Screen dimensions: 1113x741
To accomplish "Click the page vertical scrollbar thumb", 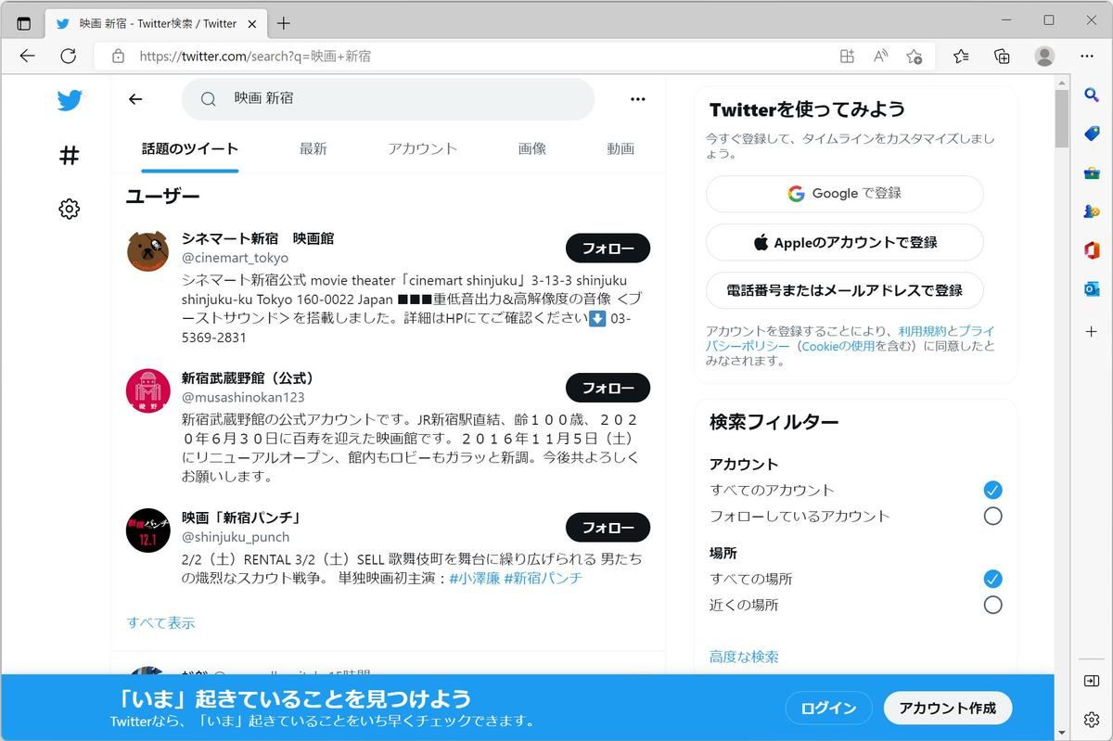I will [1062, 119].
